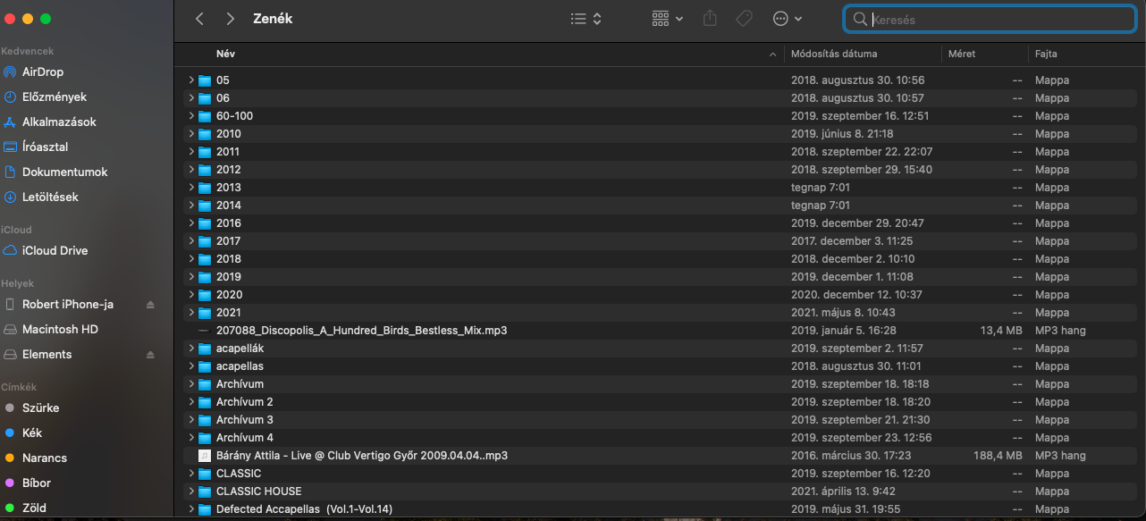Open Letöltések in the sidebar

click(50, 197)
